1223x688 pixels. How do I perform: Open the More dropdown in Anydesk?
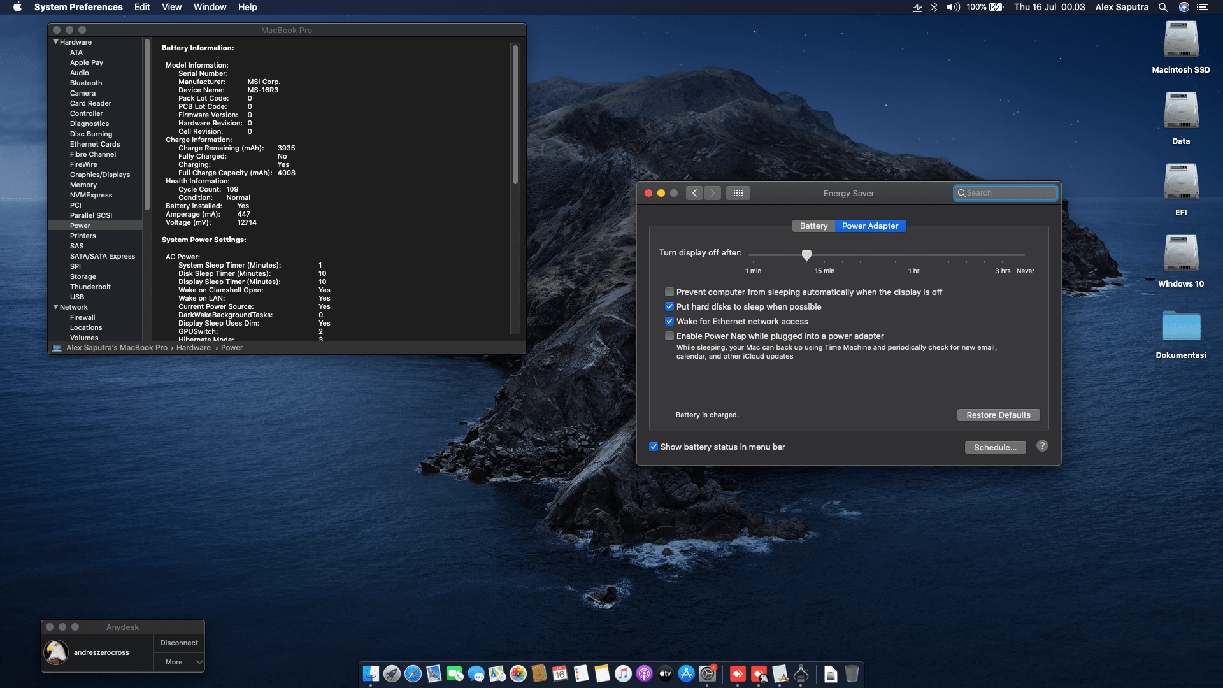pos(179,662)
